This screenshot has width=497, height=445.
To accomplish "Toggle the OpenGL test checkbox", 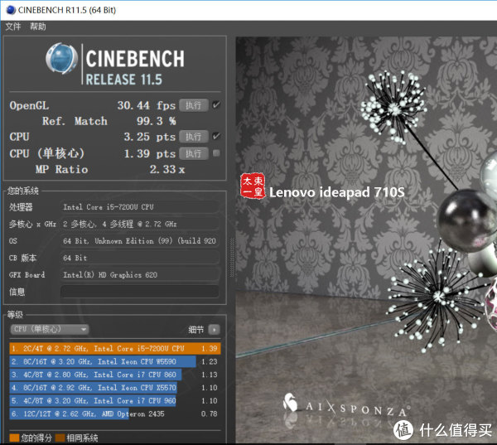I will tap(216, 105).
